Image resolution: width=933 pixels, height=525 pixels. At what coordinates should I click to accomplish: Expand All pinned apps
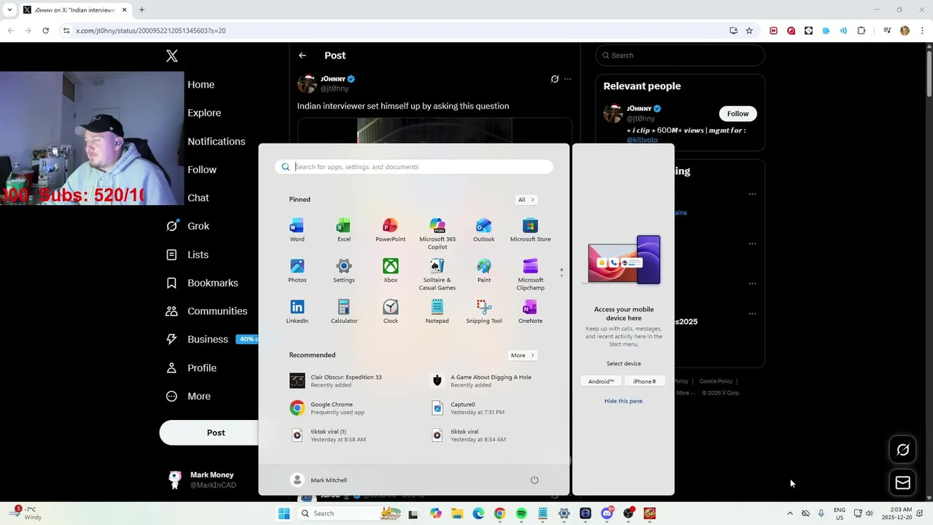tap(526, 200)
